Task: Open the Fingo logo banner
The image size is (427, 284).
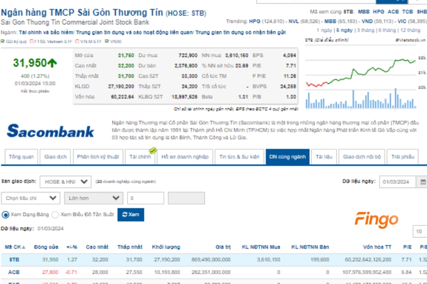Action: (376, 220)
